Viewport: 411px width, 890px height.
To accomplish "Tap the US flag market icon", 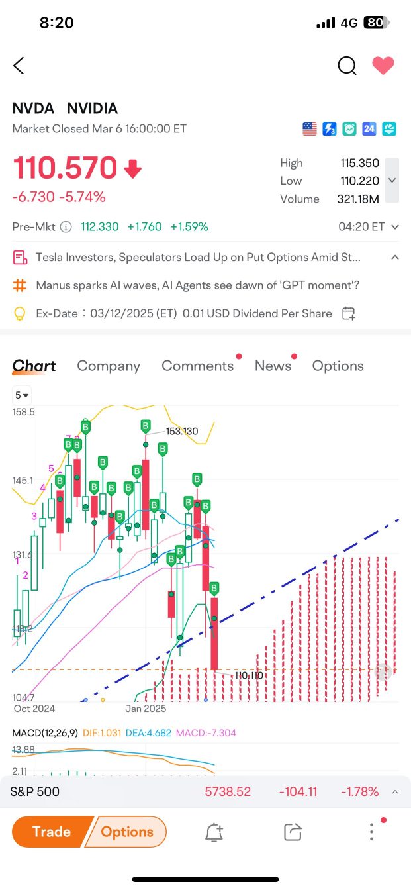I will pos(310,129).
